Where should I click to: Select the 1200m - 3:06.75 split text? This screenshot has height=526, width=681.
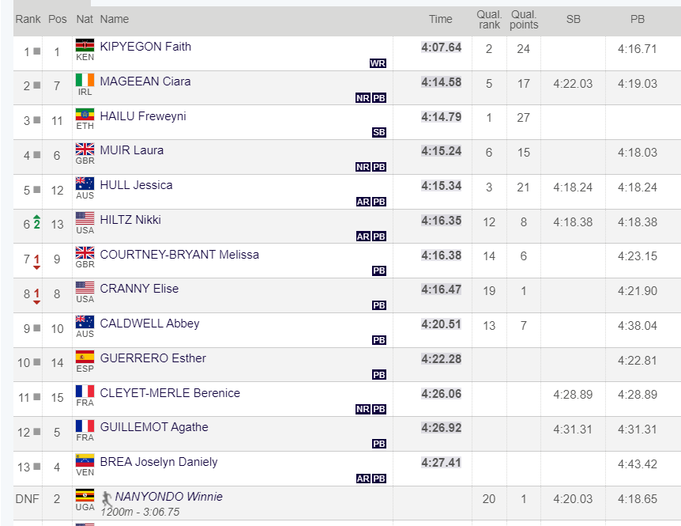[x=141, y=512]
